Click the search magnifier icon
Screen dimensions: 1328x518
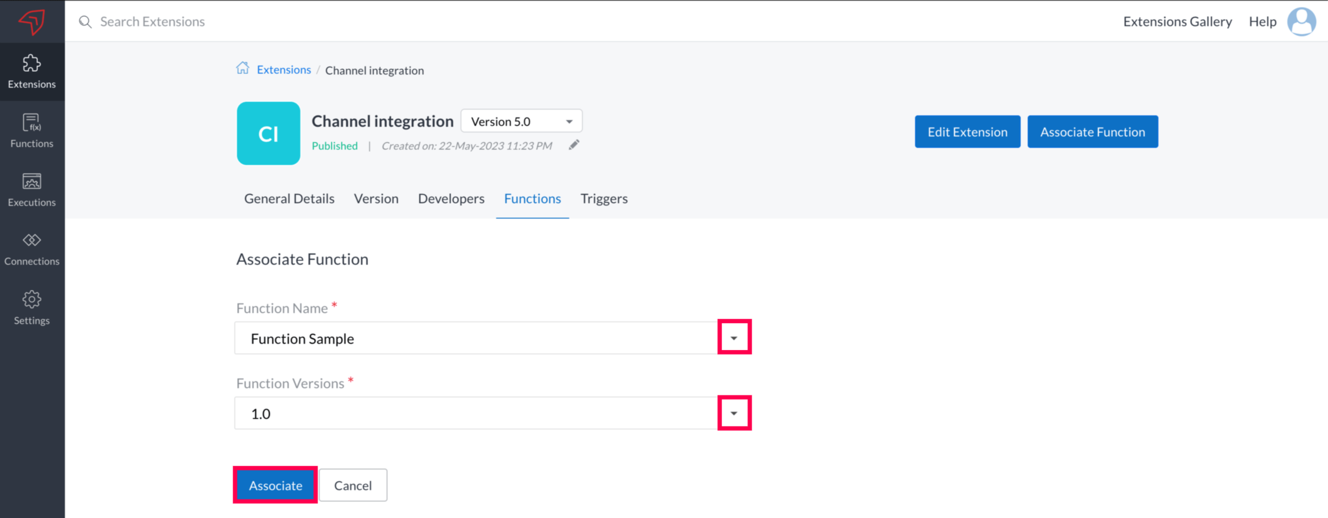pos(85,22)
